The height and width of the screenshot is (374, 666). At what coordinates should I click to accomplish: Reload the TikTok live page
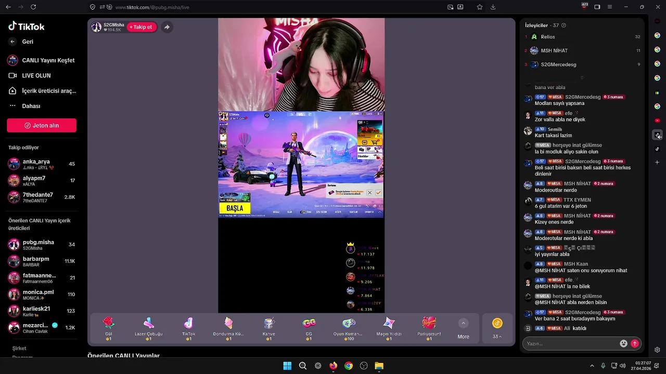point(33,7)
